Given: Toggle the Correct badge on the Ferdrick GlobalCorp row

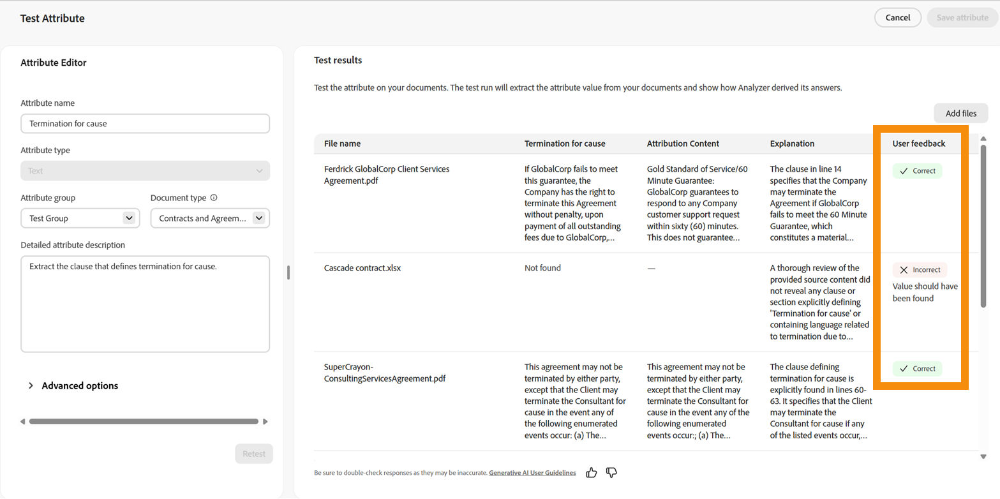Looking at the screenshot, I should coord(917,170).
